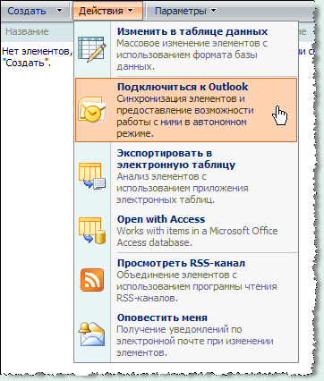Click text 'Получение уведомлений по'
The width and height of the screenshot is (324, 381).
[179, 329]
